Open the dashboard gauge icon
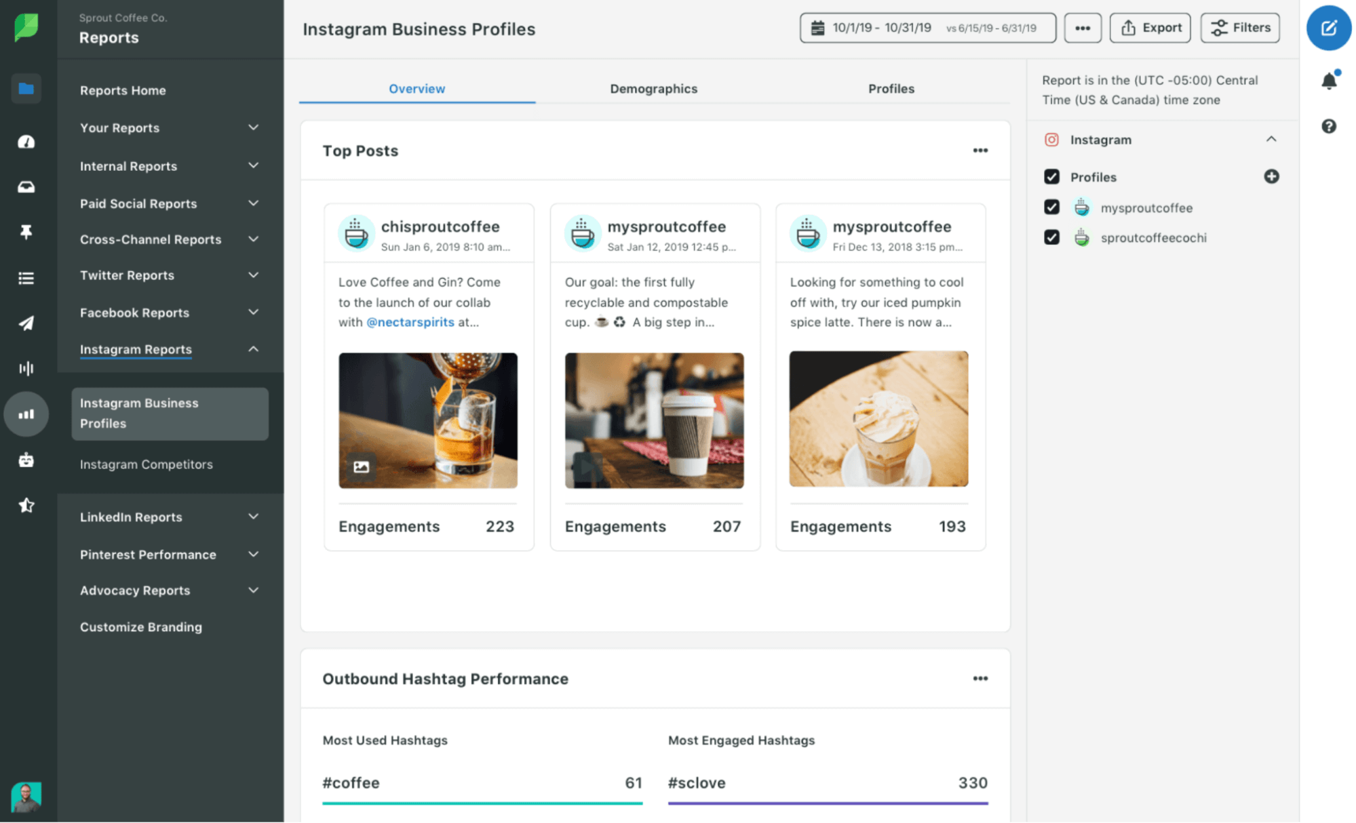 click(26, 142)
